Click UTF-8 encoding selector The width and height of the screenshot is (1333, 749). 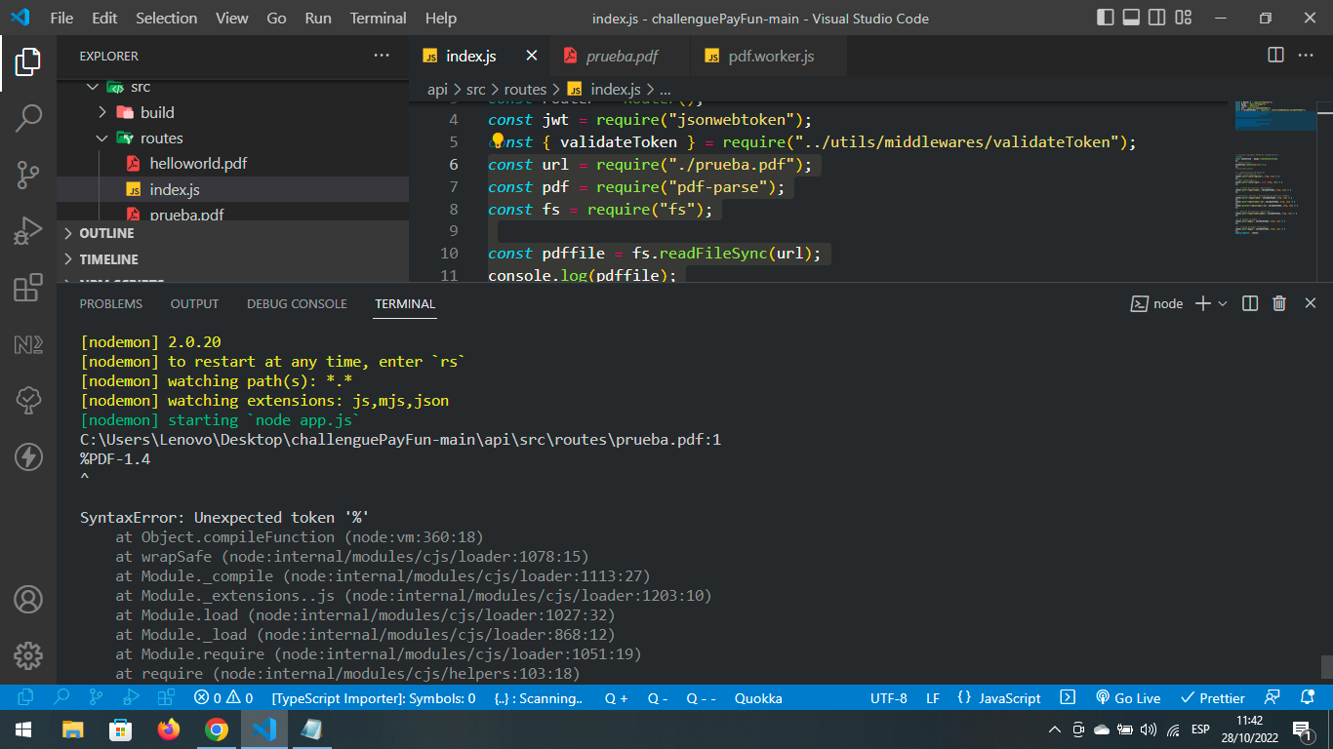click(x=889, y=698)
